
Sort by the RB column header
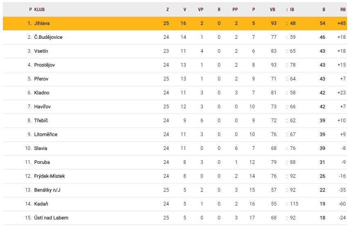(343, 9)
